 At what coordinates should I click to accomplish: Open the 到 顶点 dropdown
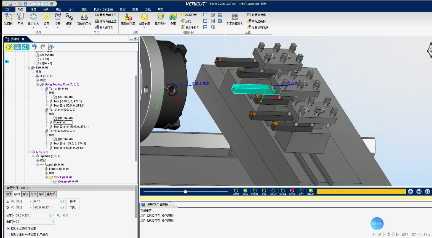pyautogui.click(x=24, y=208)
